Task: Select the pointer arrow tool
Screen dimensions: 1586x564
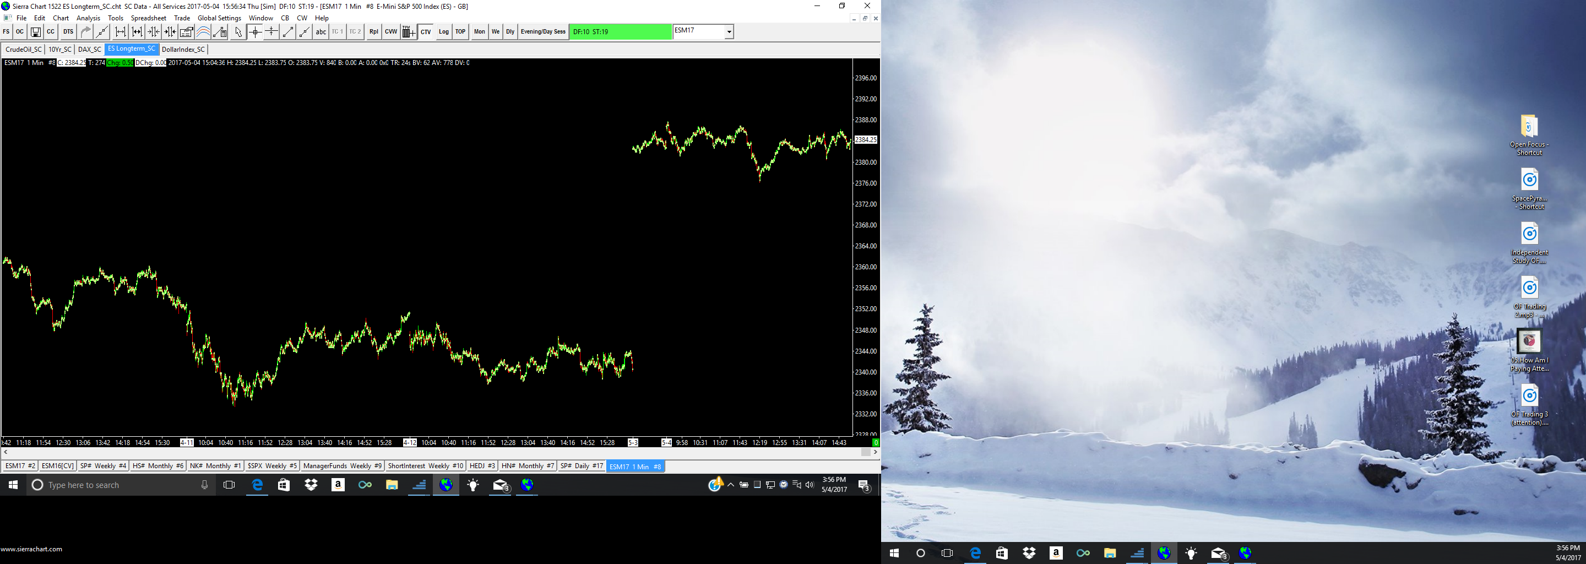Action: (x=238, y=32)
